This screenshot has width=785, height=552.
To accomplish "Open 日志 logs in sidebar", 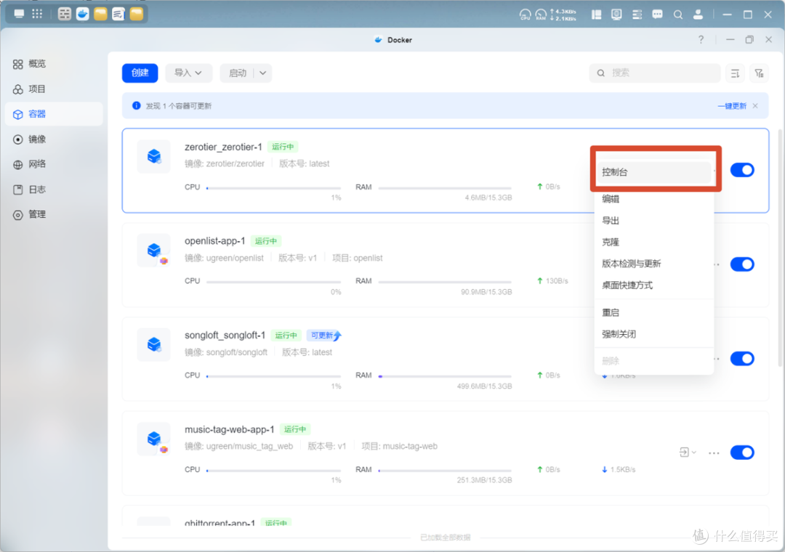I will 54,189.
